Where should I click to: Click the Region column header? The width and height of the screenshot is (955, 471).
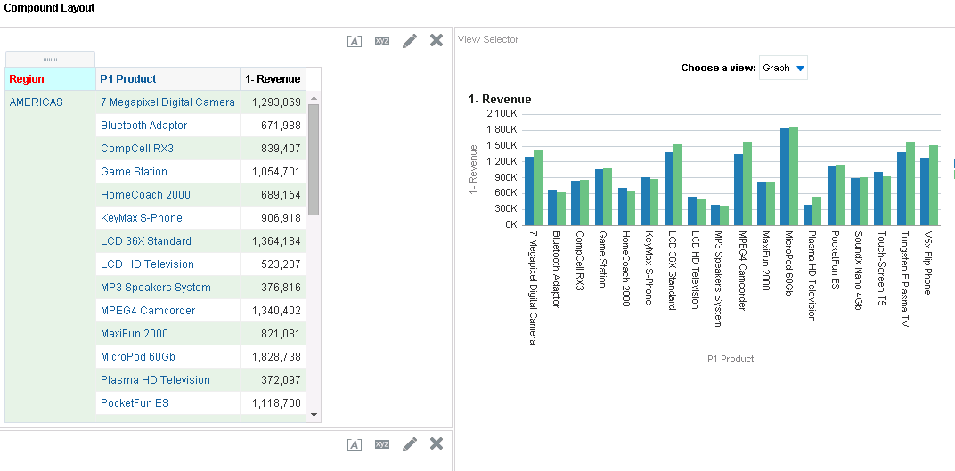pos(27,79)
